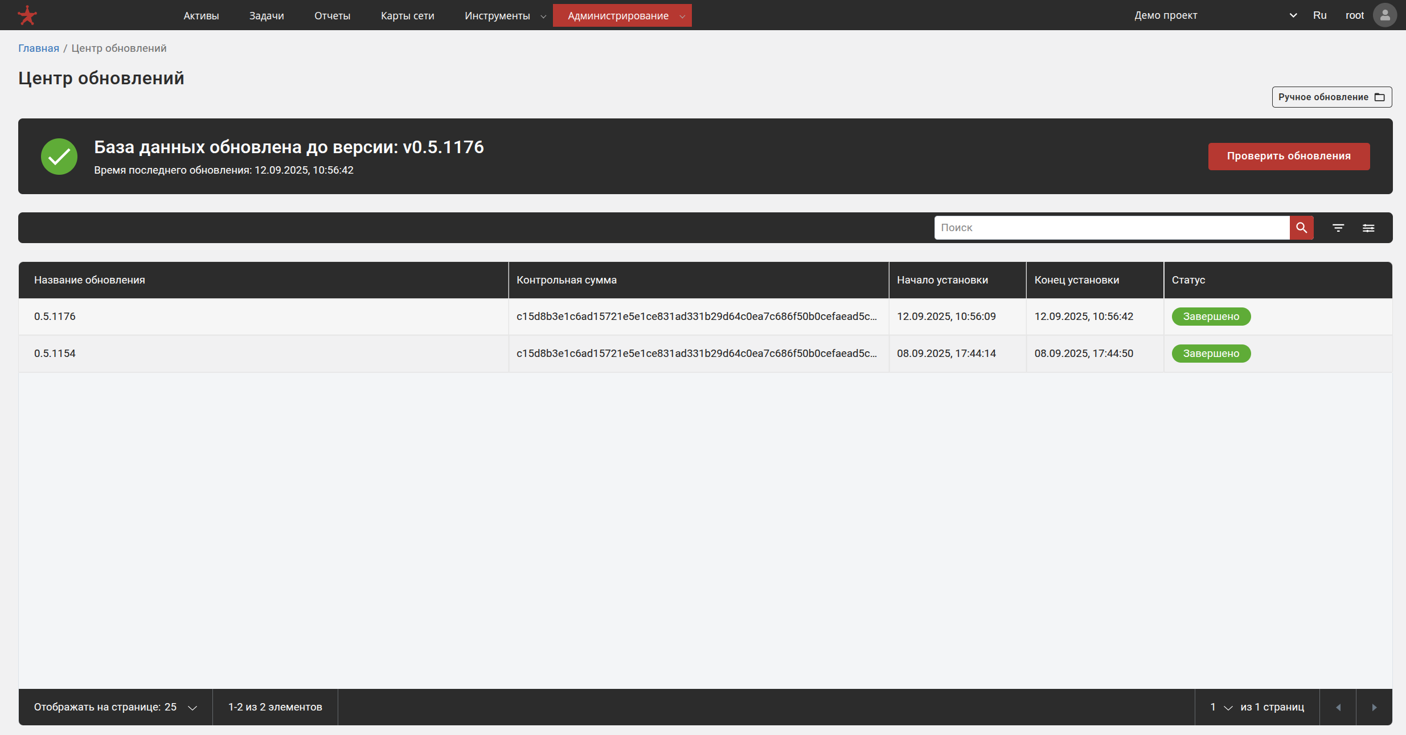
Task: Click the root user avatar icon
Action: click(1385, 15)
